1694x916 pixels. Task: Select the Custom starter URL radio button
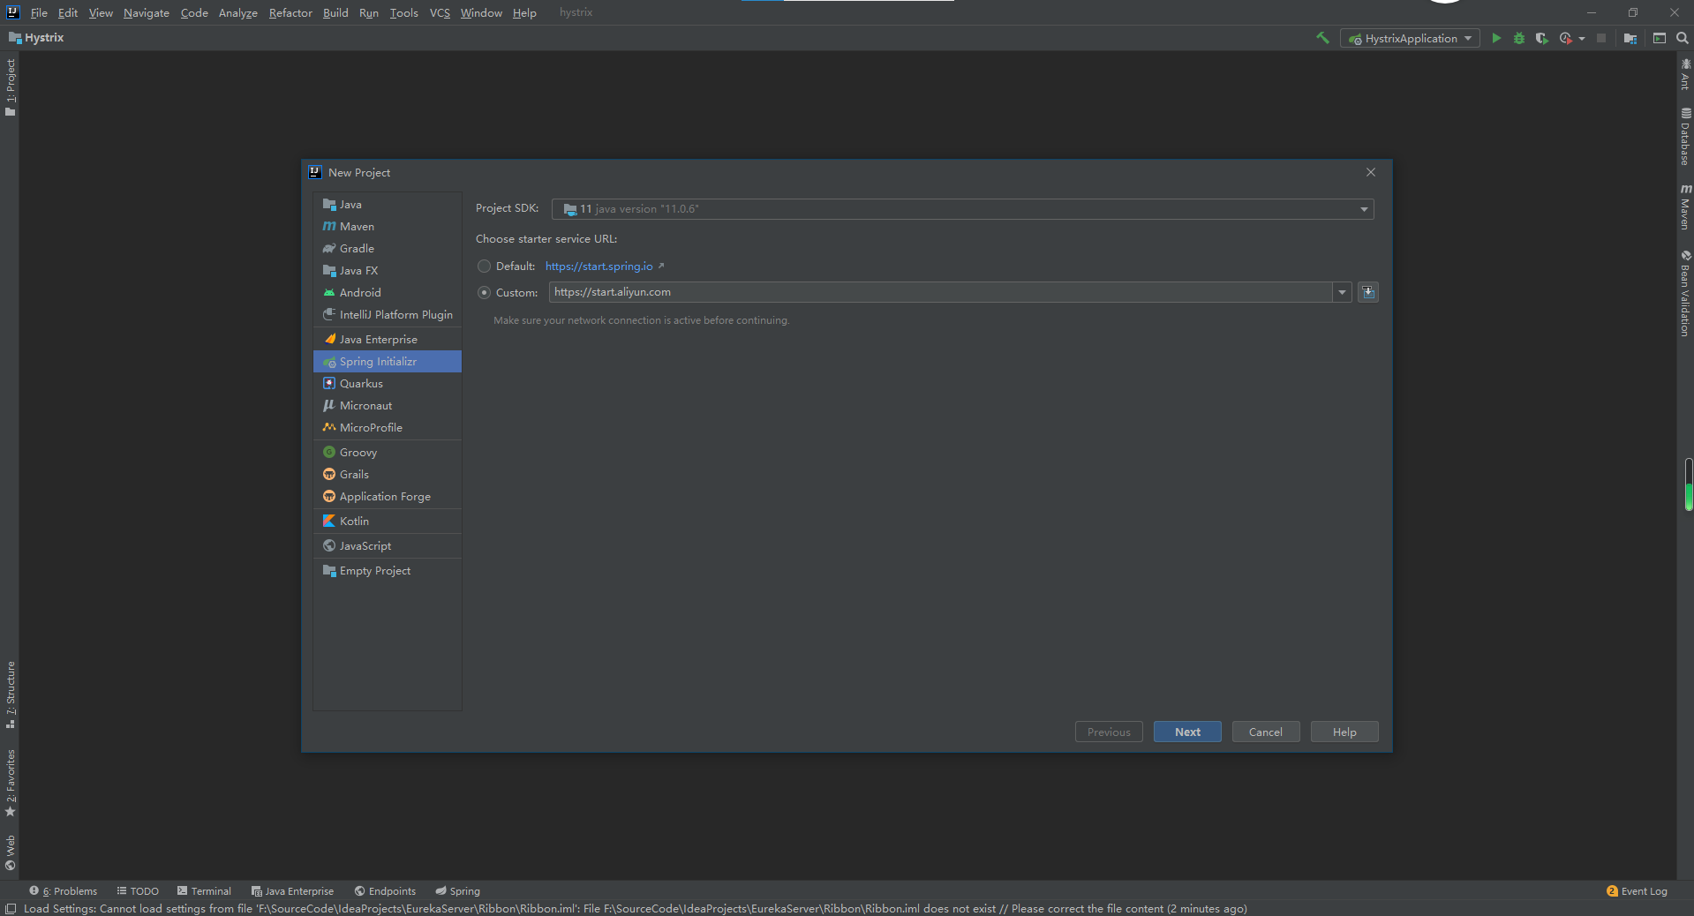[484, 292]
